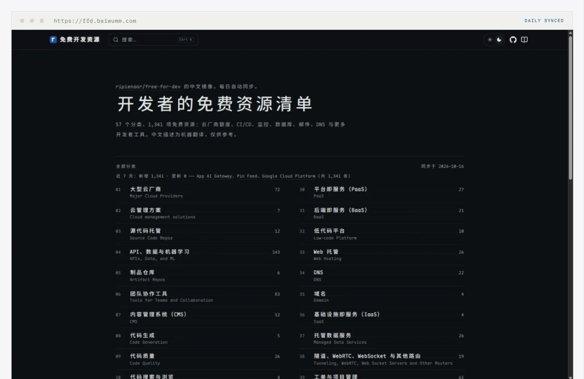
Task: Click DAILY SYNCED label
Action: click(x=544, y=21)
